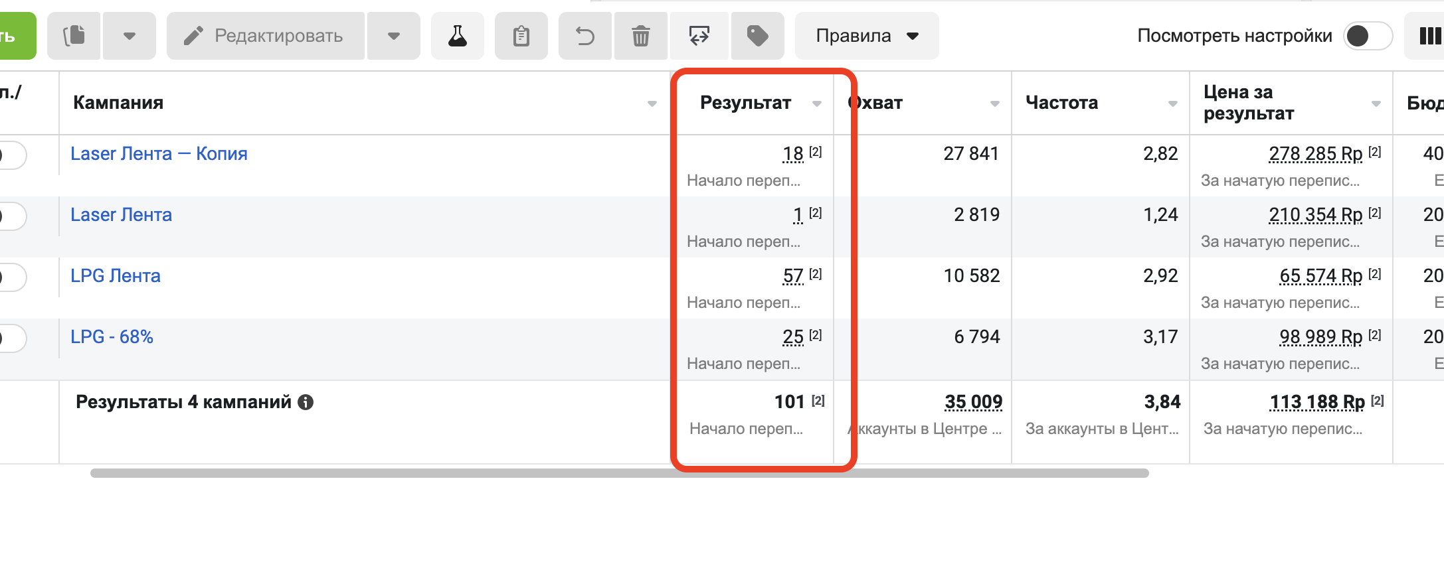The width and height of the screenshot is (1444, 580).
Task: Click the Редактировать edit button
Action: pos(265,36)
